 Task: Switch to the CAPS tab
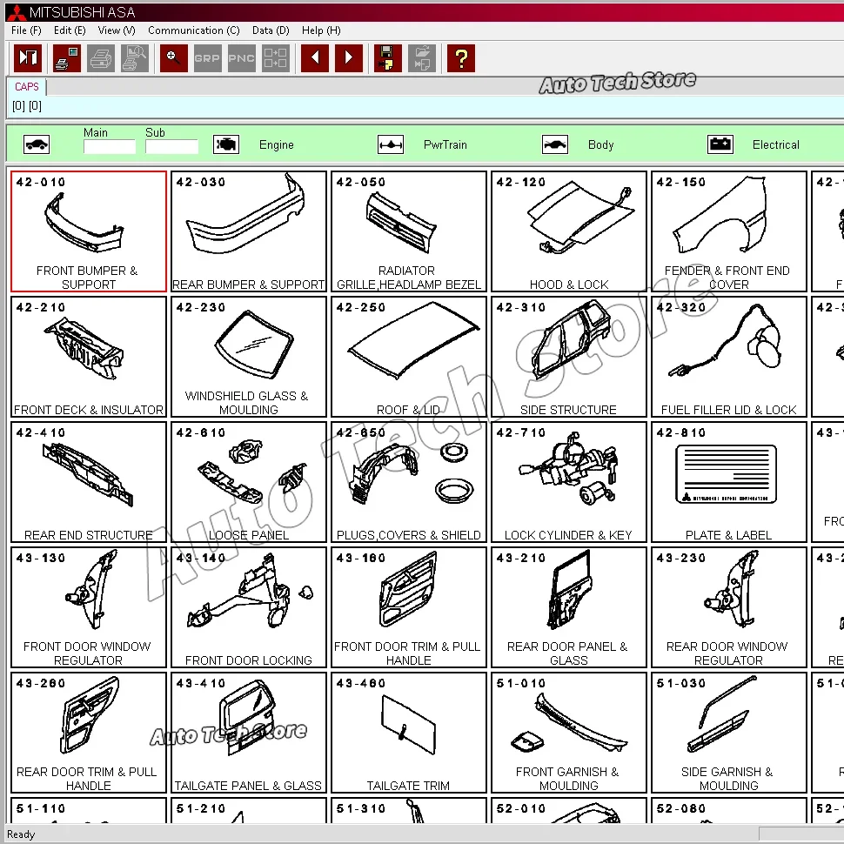click(x=27, y=87)
